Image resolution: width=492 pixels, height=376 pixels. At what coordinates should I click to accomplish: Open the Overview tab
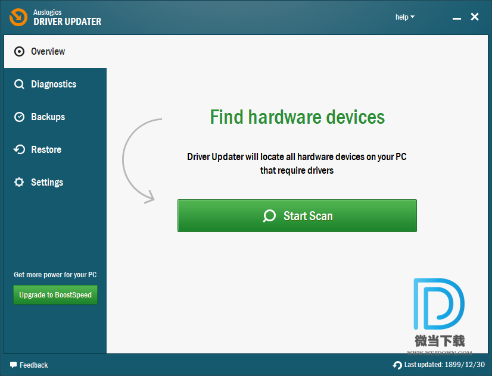click(x=55, y=51)
